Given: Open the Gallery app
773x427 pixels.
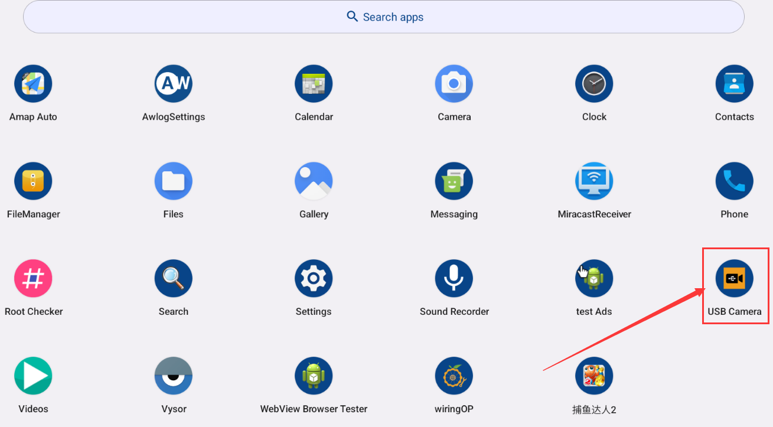Looking at the screenshot, I should click(314, 181).
